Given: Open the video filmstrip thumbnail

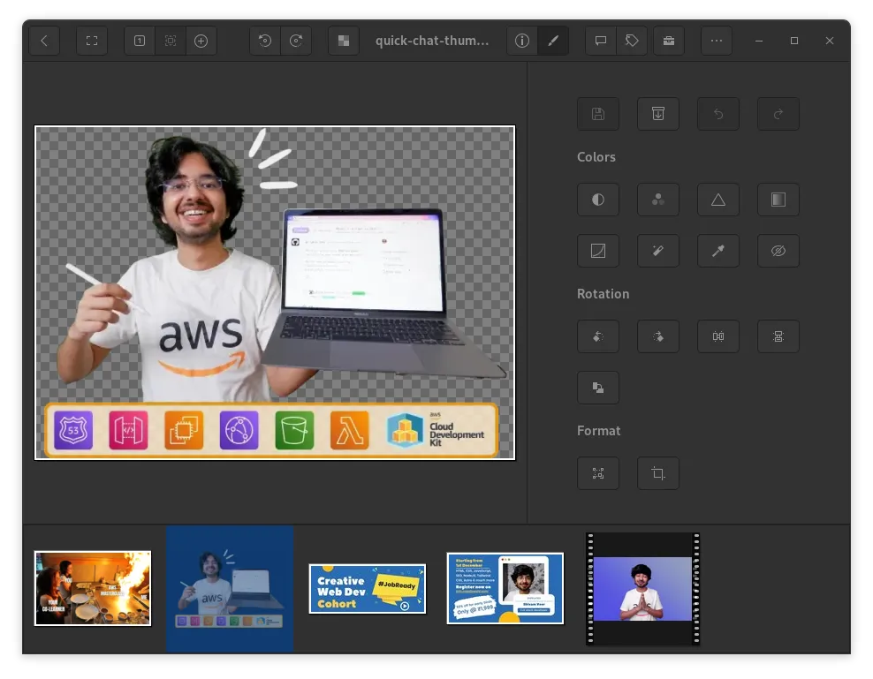Looking at the screenshot, I should [x=643, y=589].
